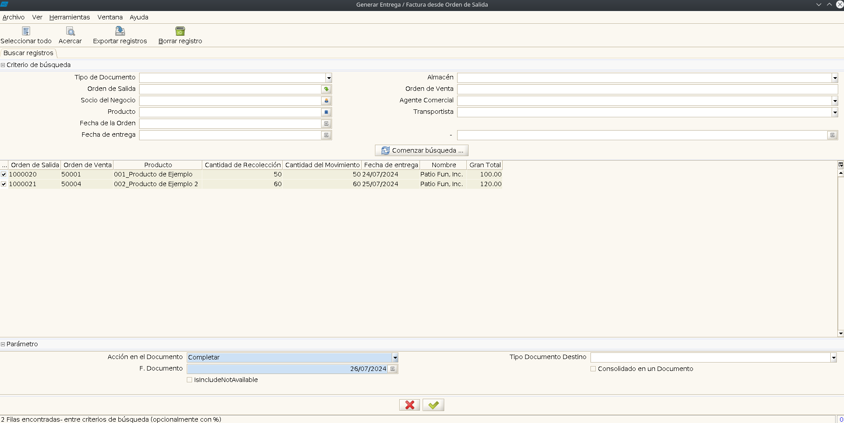Viewport: 844px width, 423px height.
Task: Open the Fecha de entrega end calendar icon
Action: pyautogui.click(x=833, y=135)
